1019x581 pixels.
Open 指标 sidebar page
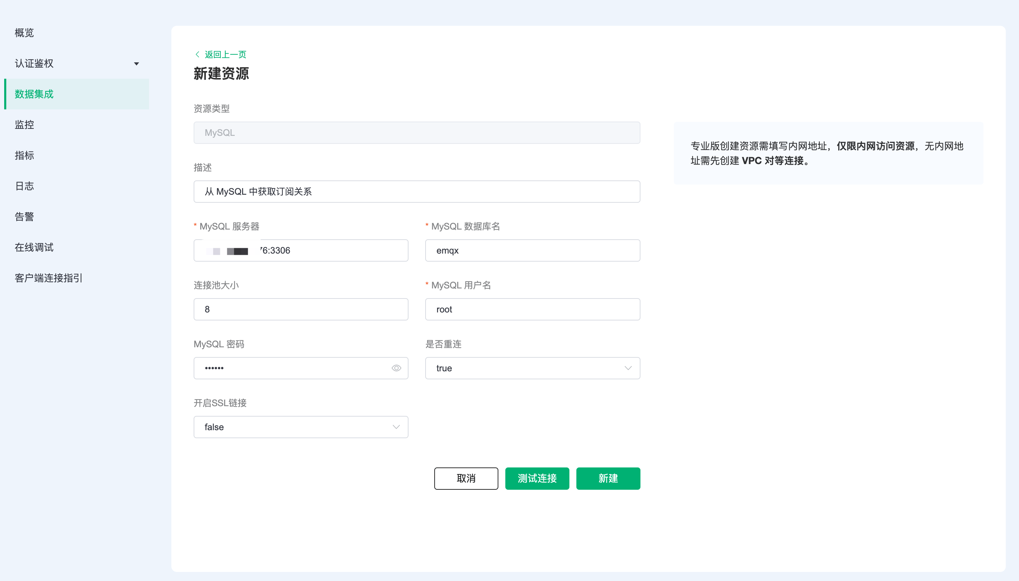[x=24, y=155]
